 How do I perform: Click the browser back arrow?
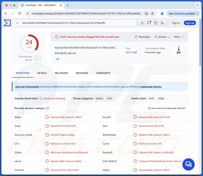click(x=6, y=13)
